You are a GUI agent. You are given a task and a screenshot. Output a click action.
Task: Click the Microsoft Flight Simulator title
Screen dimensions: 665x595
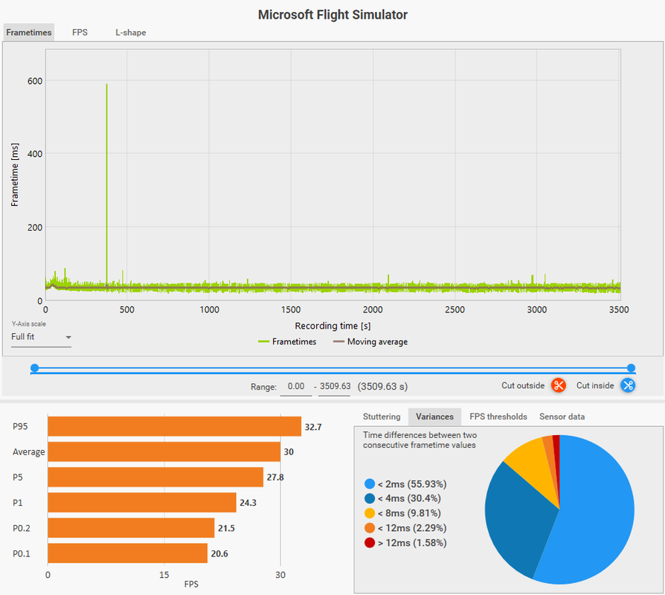tap(332, 15)
